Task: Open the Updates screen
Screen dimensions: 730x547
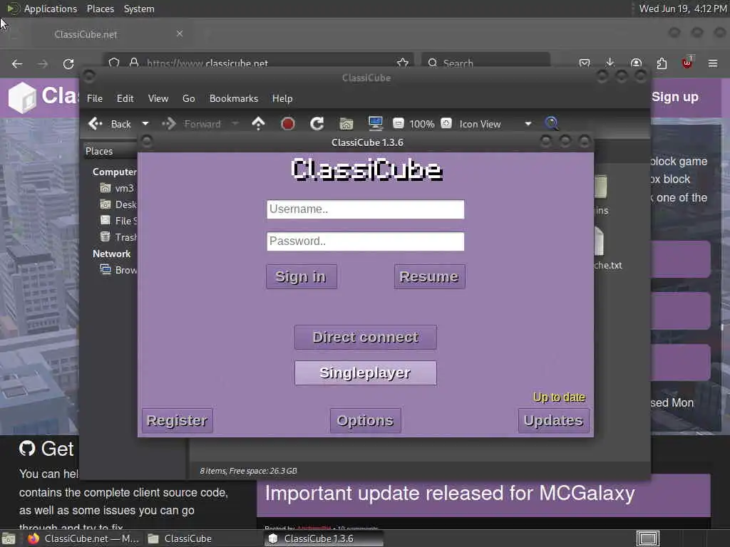Action: click(x=553, y=420)
